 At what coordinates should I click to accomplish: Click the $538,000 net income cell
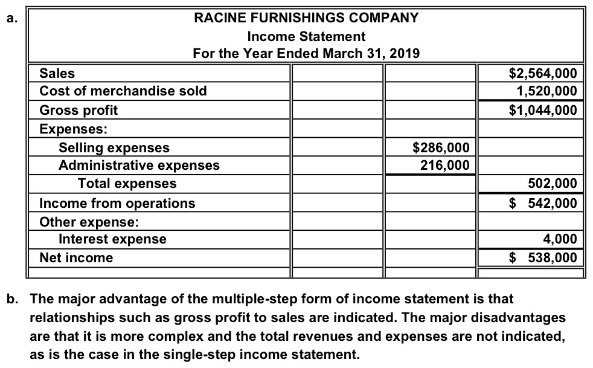(x=530, y=258)
